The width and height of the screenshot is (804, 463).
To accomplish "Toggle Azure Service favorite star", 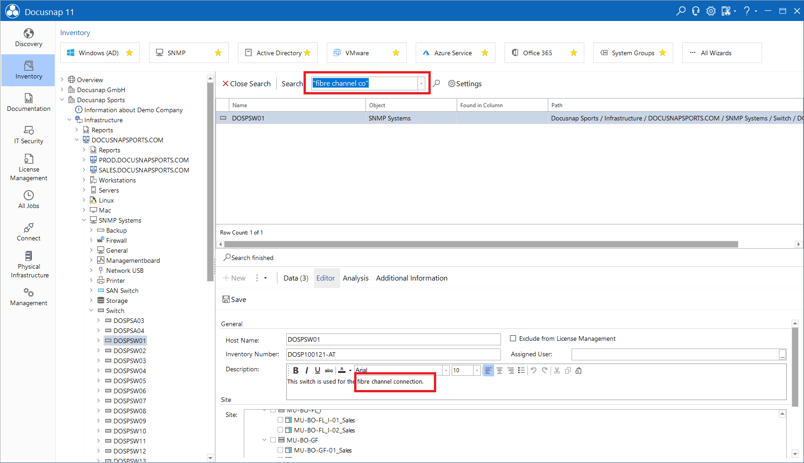I will pos(485,53).
